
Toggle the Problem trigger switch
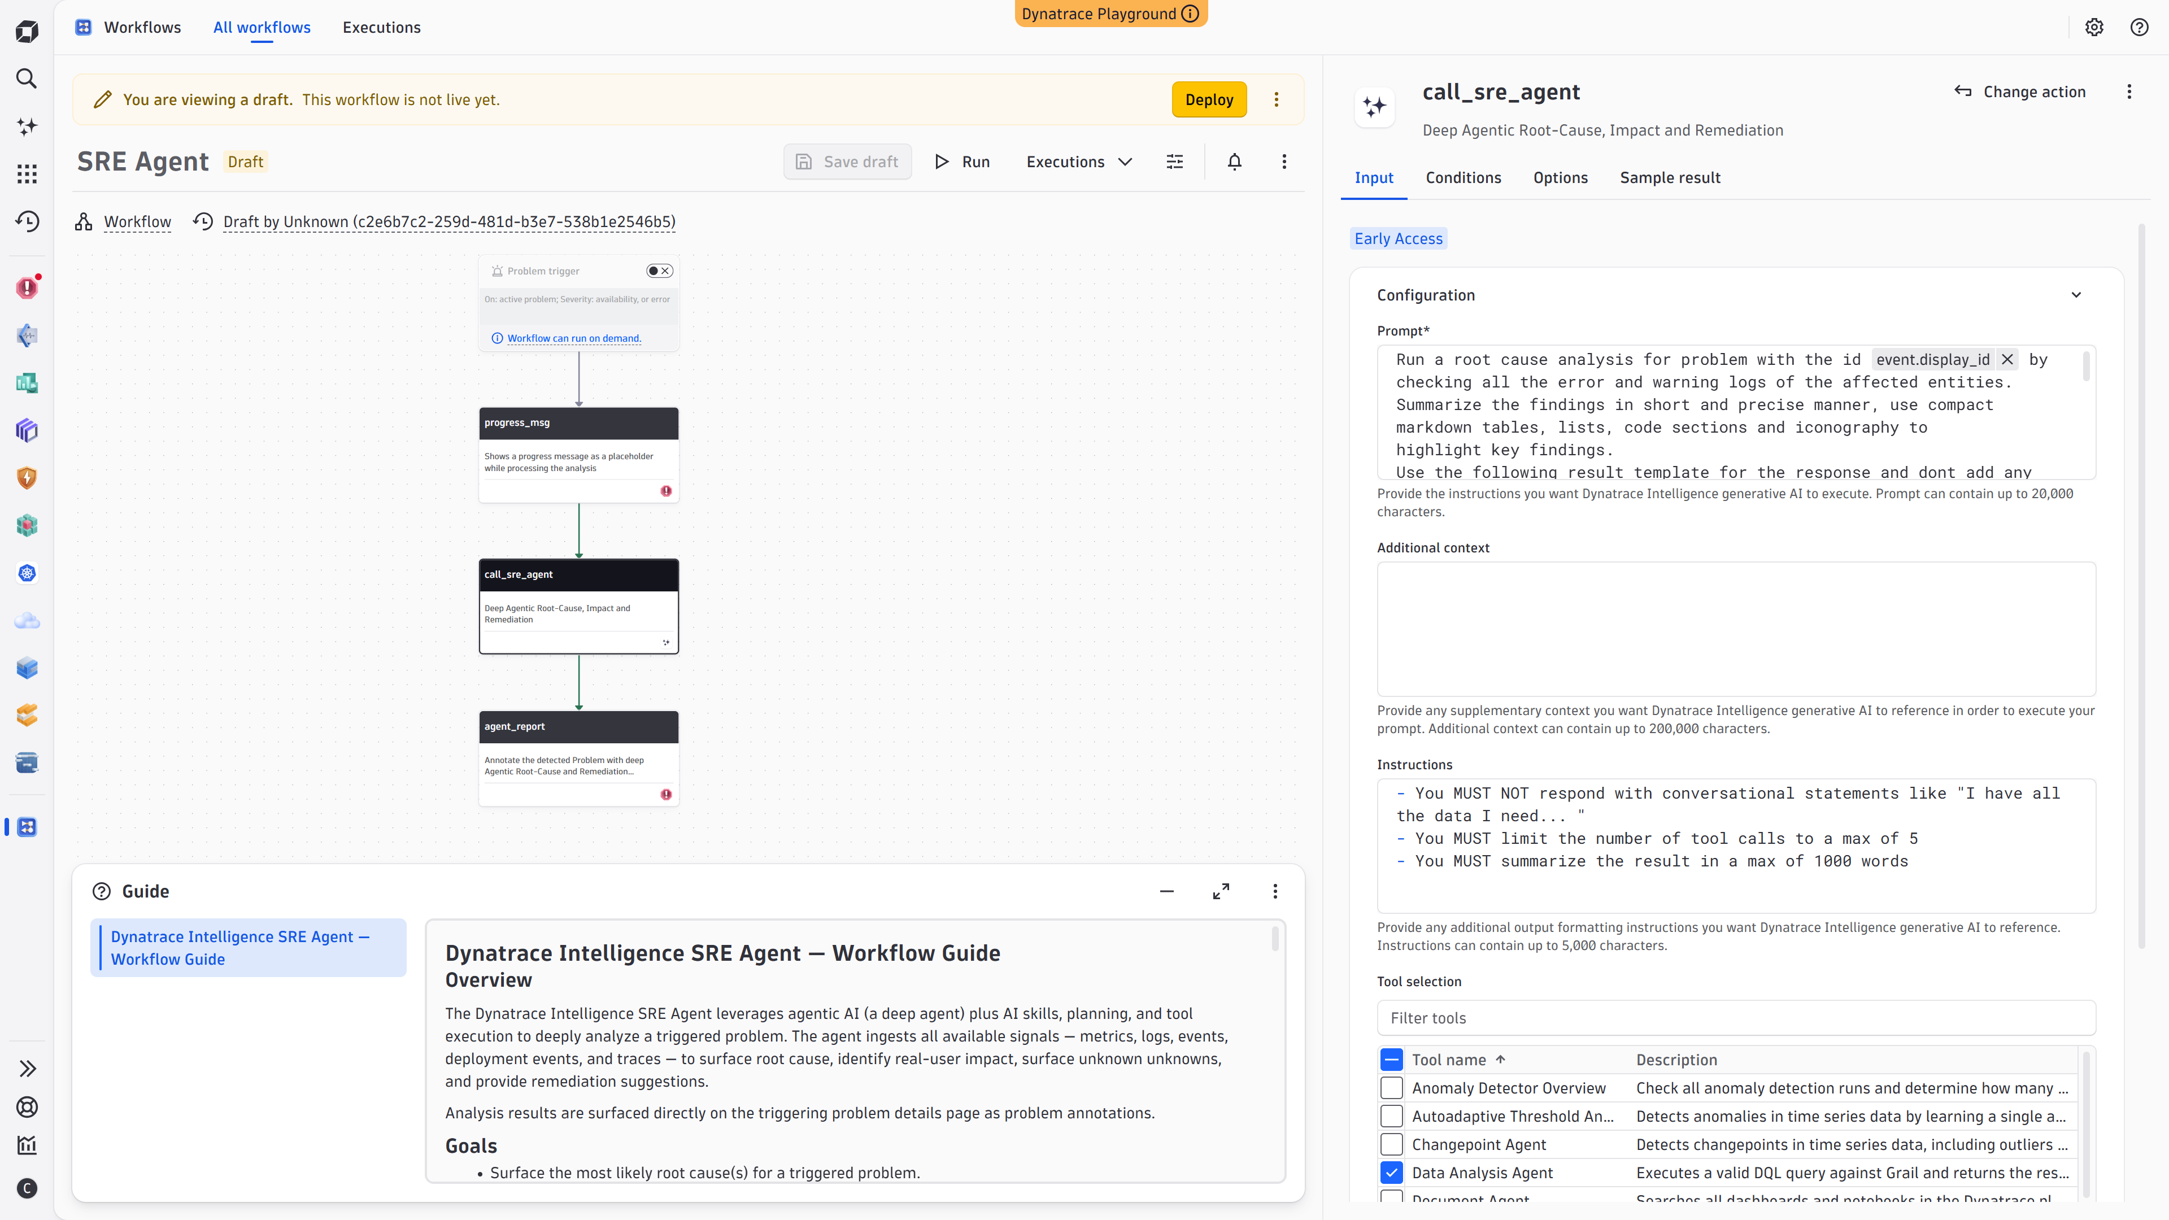[x=659, y=271]
